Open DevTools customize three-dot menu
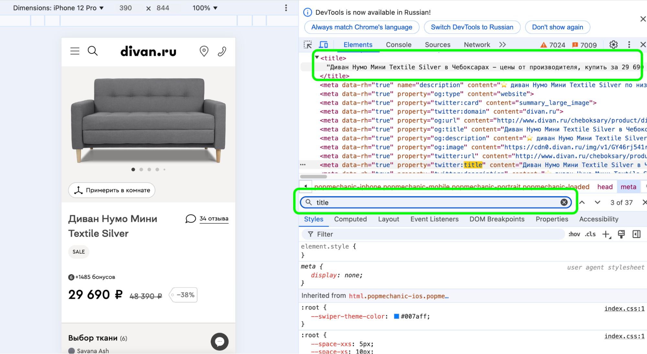Image resolution: width=647 pixels, height=354 pixels. pyautogui.click(x=629, y=45)
